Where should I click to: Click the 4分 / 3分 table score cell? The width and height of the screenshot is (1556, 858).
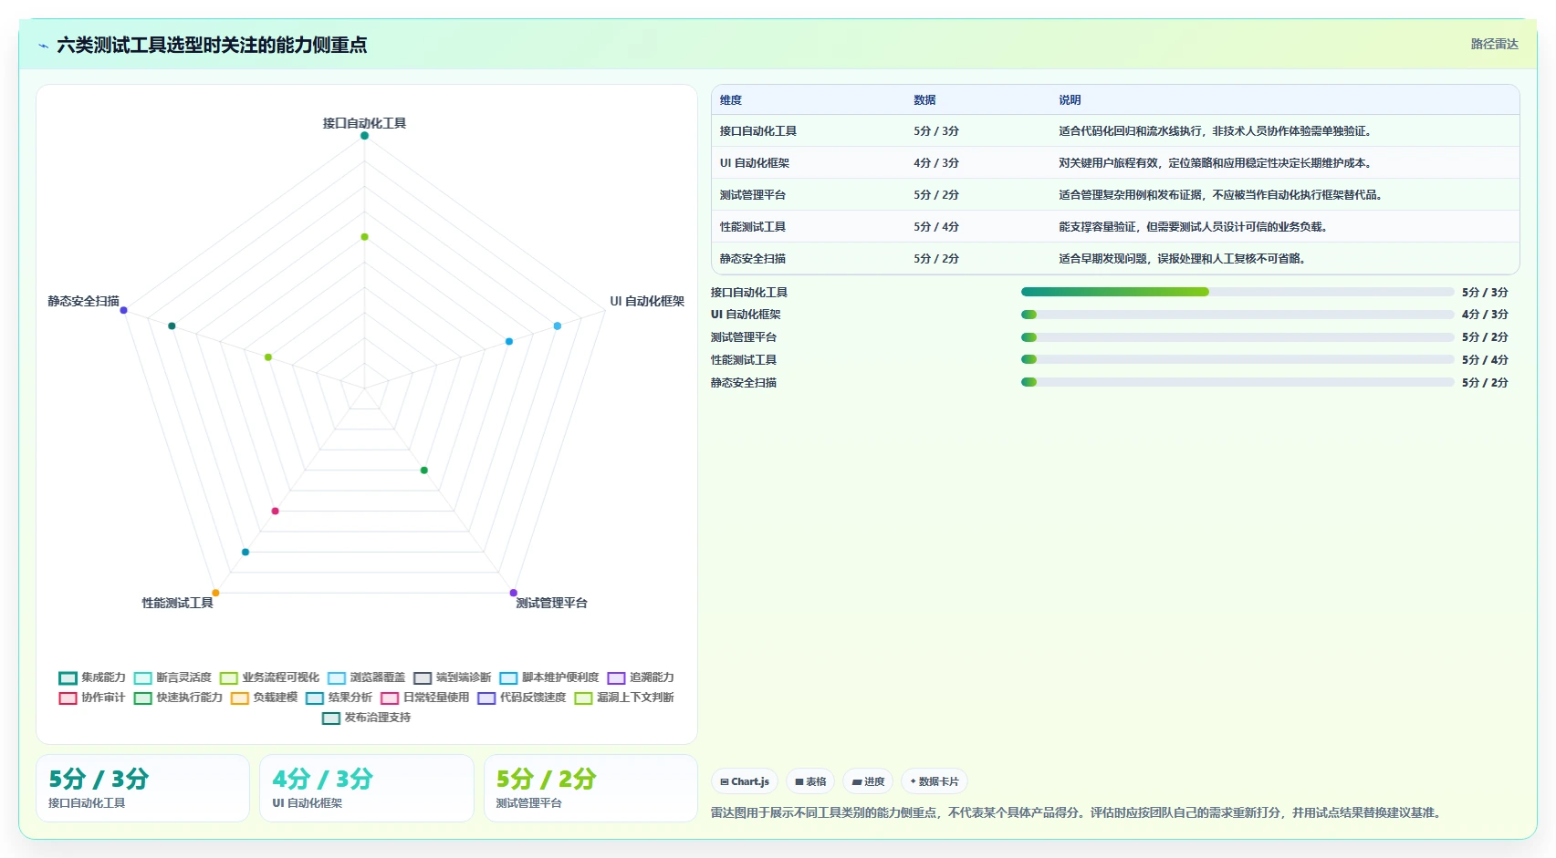pos(936,163)
